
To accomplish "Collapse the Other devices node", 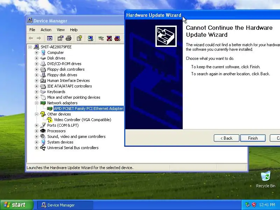I will pos(36,114).
